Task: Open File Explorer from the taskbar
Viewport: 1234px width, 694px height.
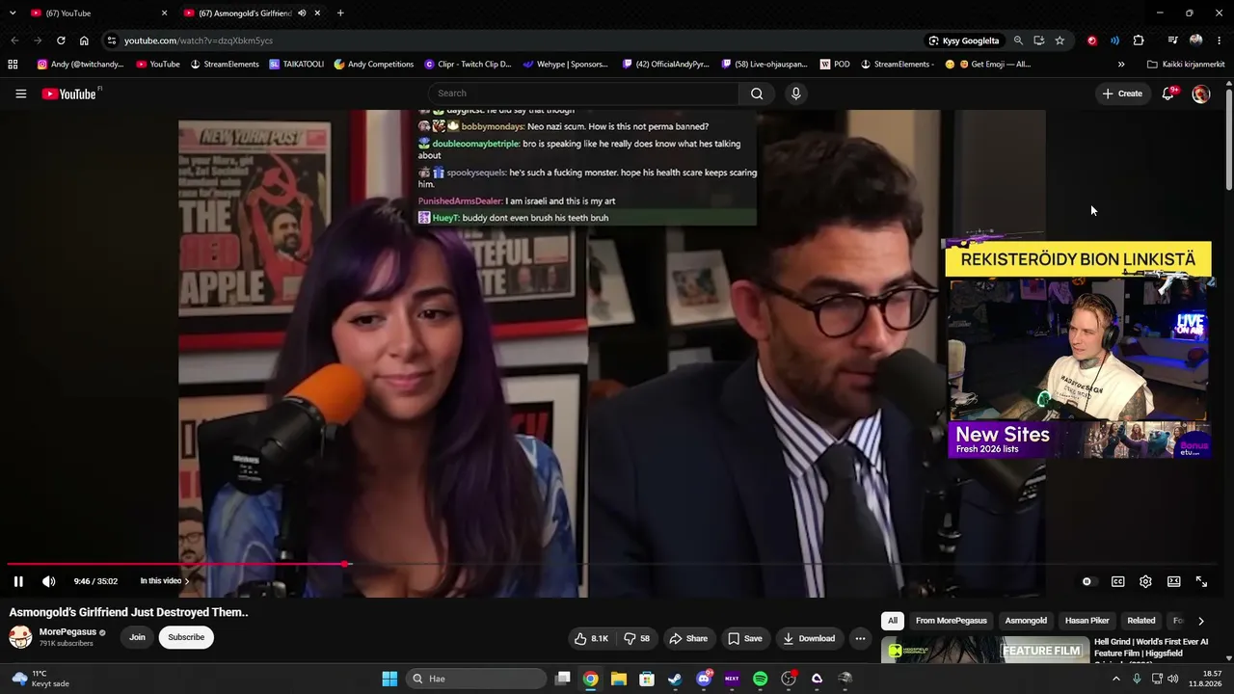Action: click(x=619, y=679)
